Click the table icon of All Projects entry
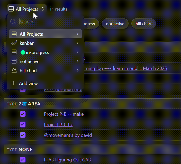 pos(14,34)
